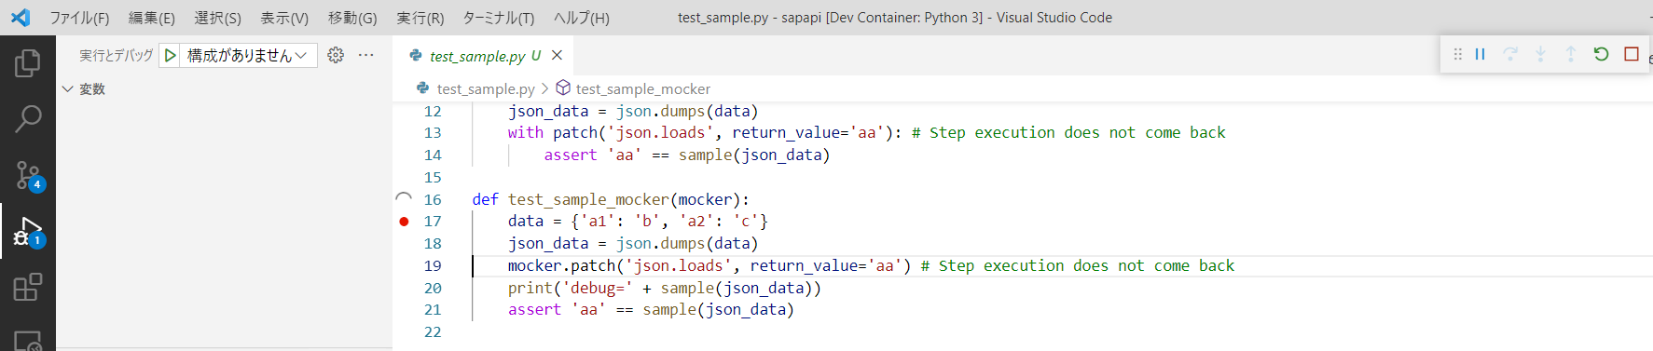Open the 選択(S) menu
This screenshot has width=1653, height=351.
click(x=217, y=18)
